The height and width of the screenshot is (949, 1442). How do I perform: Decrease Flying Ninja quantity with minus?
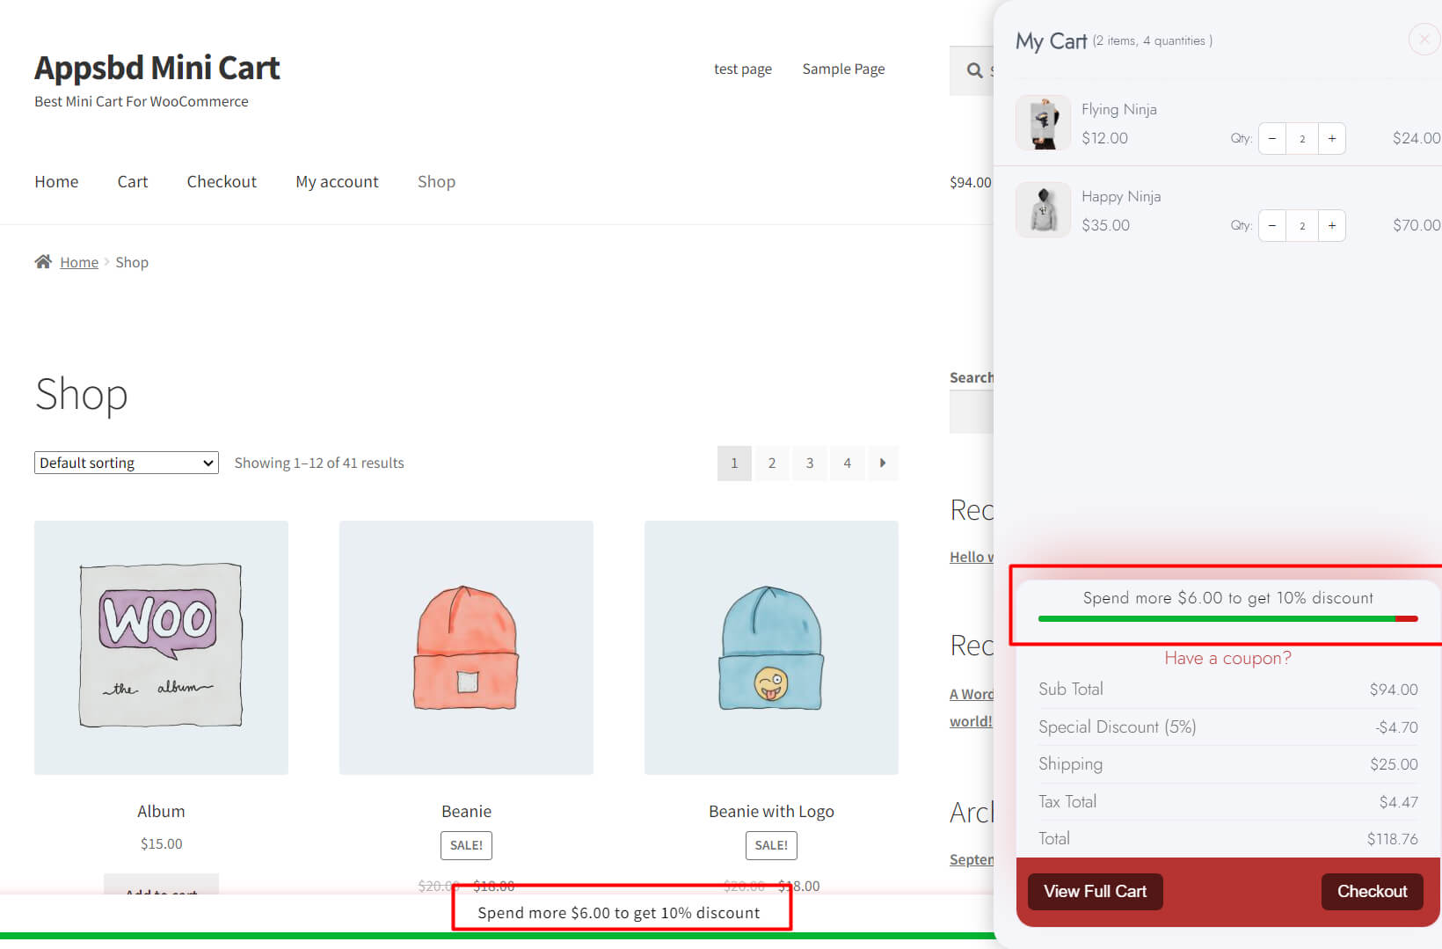pos(1271,138)
